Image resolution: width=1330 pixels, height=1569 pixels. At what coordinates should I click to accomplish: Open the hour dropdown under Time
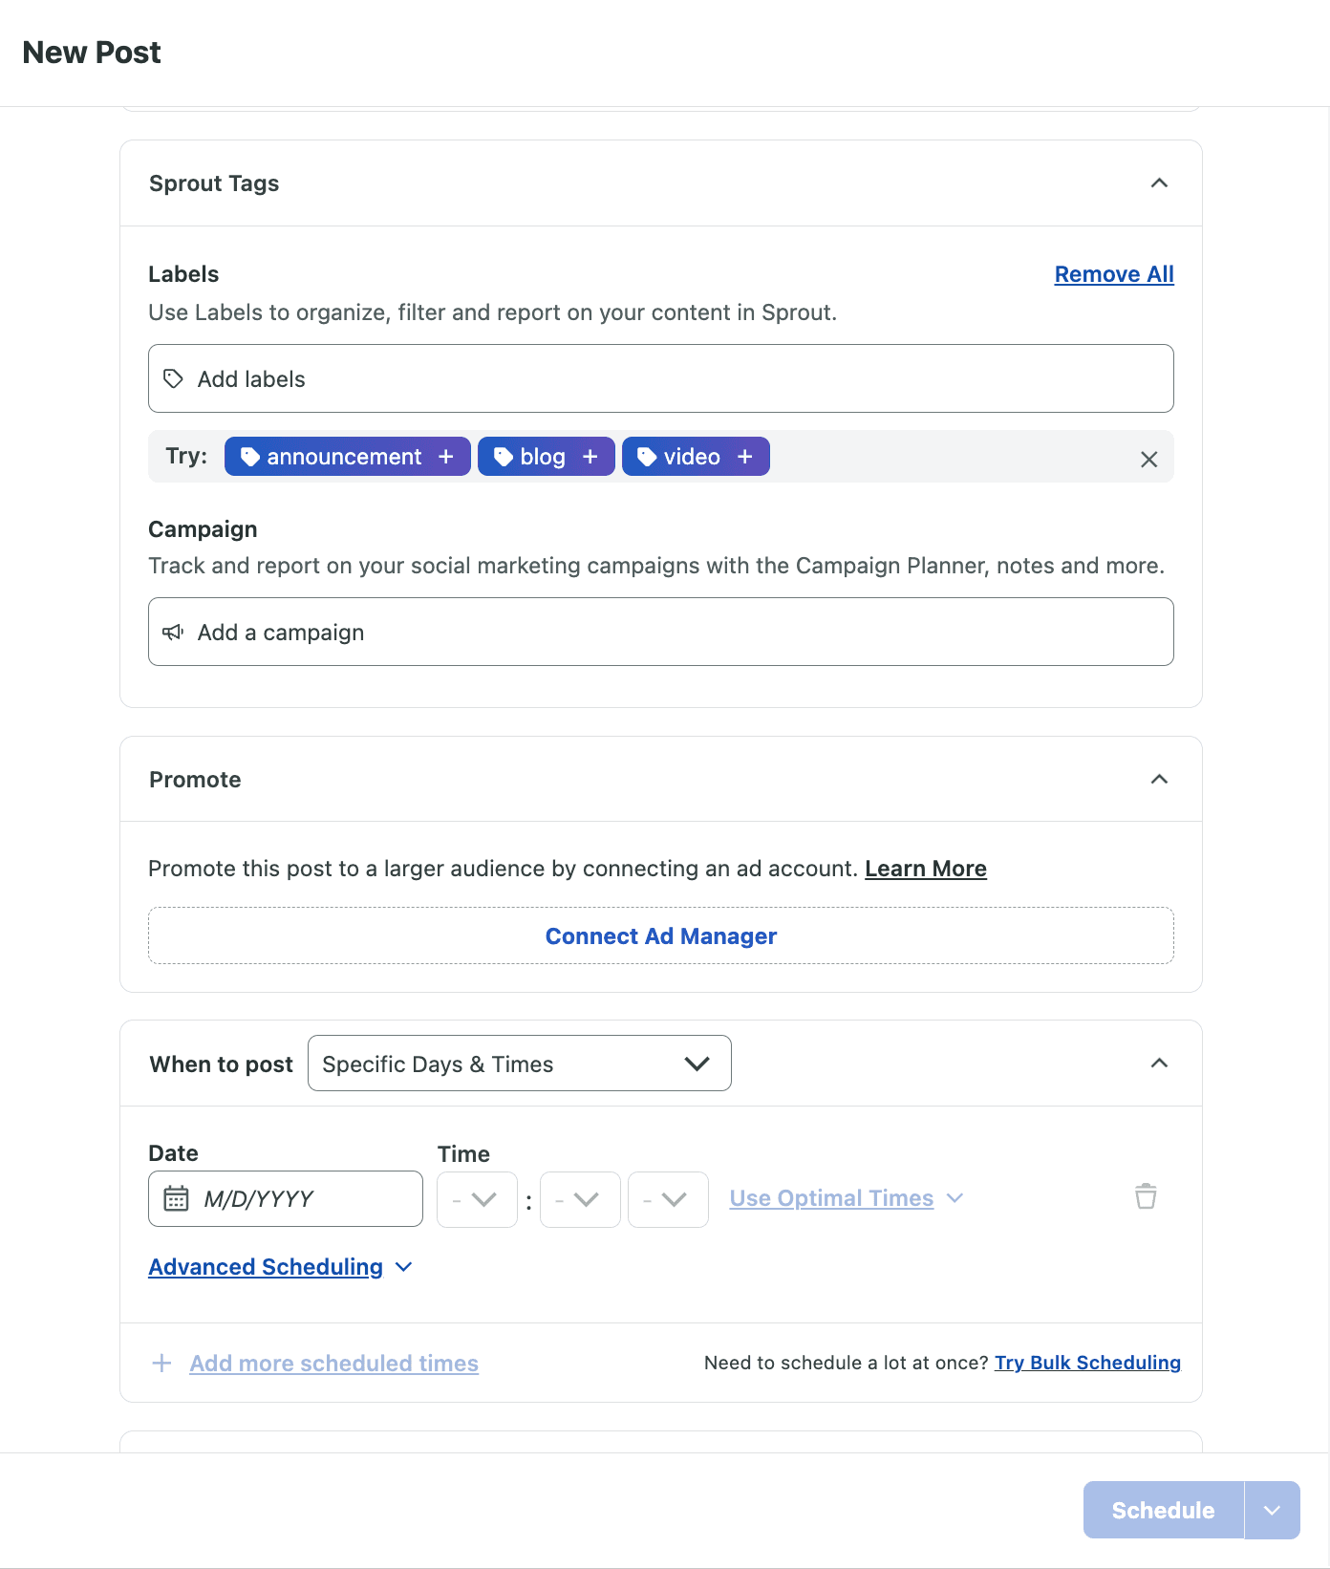pos(477,1199)
